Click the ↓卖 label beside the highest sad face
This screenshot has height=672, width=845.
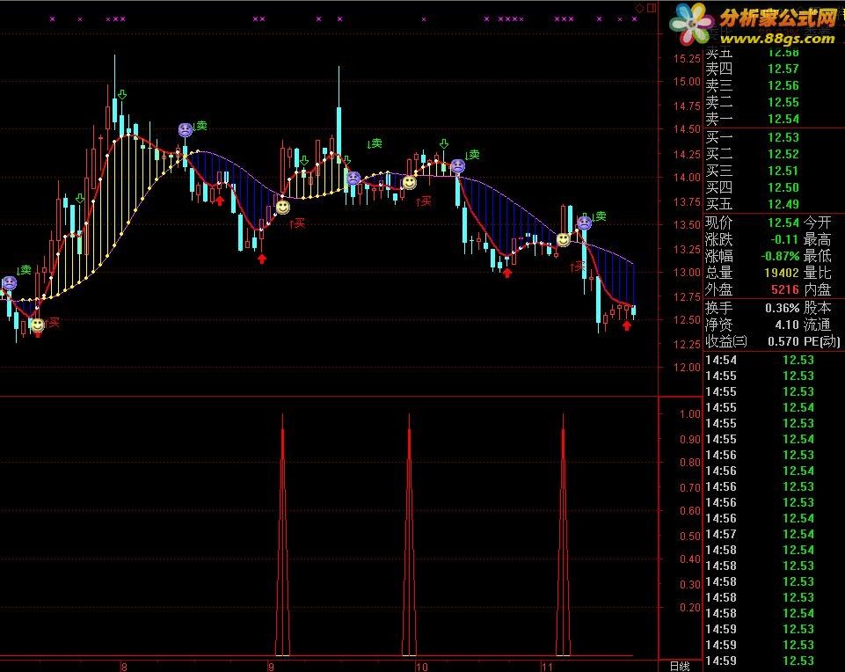[200, 126]
